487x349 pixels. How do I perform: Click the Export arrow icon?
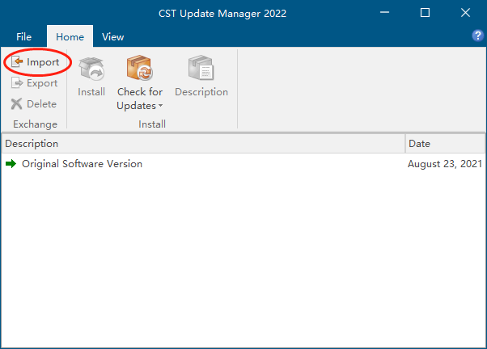point(17,83)
